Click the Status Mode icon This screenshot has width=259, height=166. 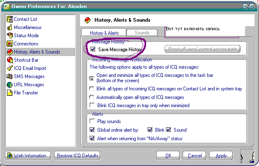point(10,36)
